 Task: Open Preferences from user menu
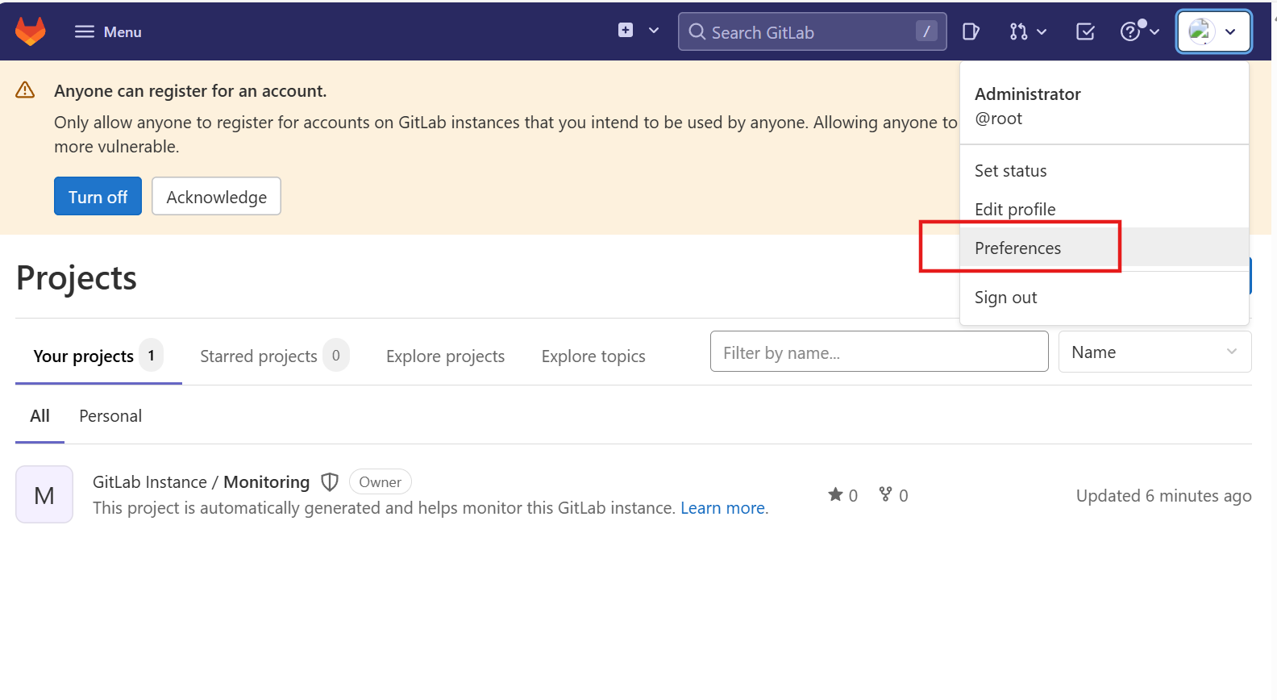pyautogui.click(x=1104, y=248)
